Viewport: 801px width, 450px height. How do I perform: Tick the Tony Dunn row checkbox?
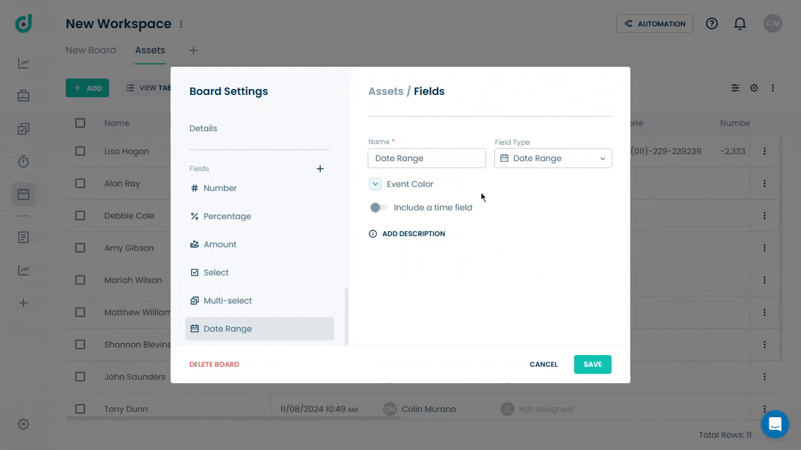[x=80, y=409]
